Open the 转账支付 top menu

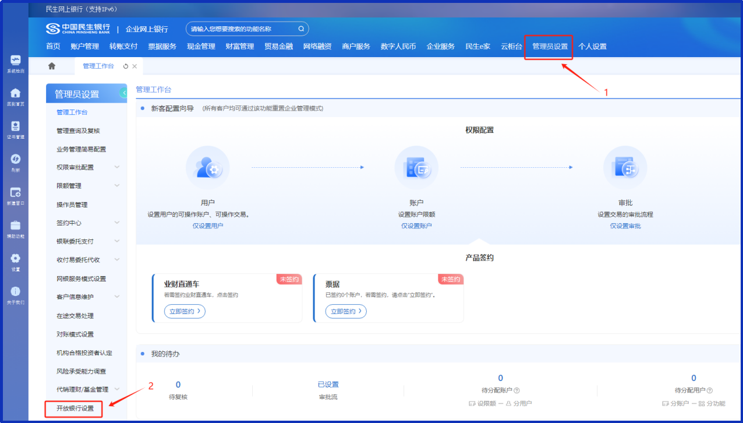123,47
